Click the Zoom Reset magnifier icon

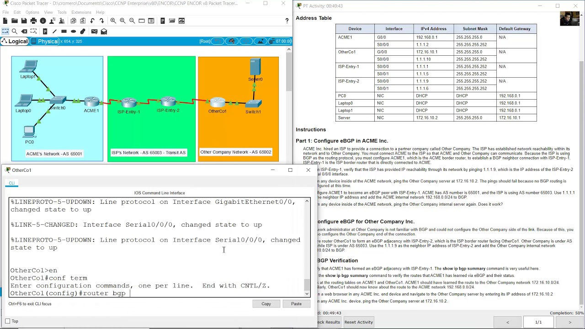[x=122, y=21]
